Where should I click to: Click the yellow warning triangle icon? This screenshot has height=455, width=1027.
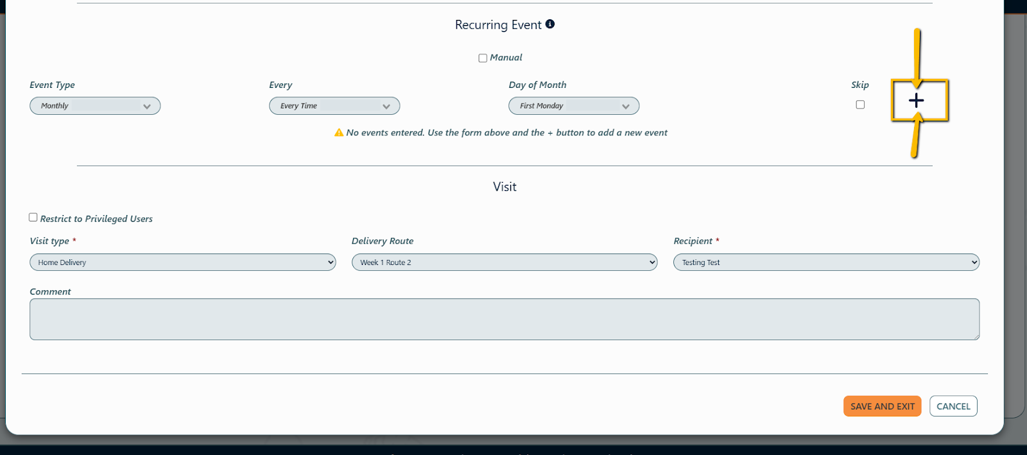coord(339,133)
